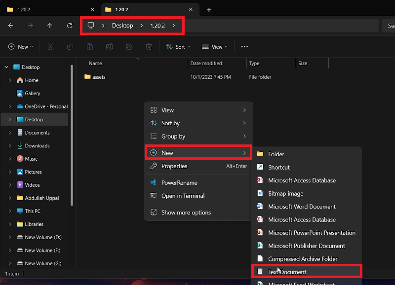This screenshot has height=285, width=395.
Task: Select Text Document from the New submenu
Action: (x=287, y=272)
